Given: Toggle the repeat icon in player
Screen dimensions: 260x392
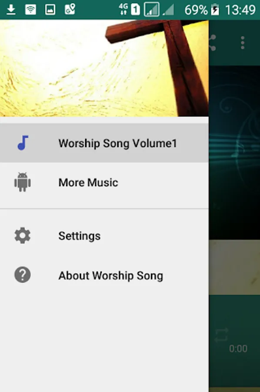Looking at the screenshot, I should coord(222,335).
